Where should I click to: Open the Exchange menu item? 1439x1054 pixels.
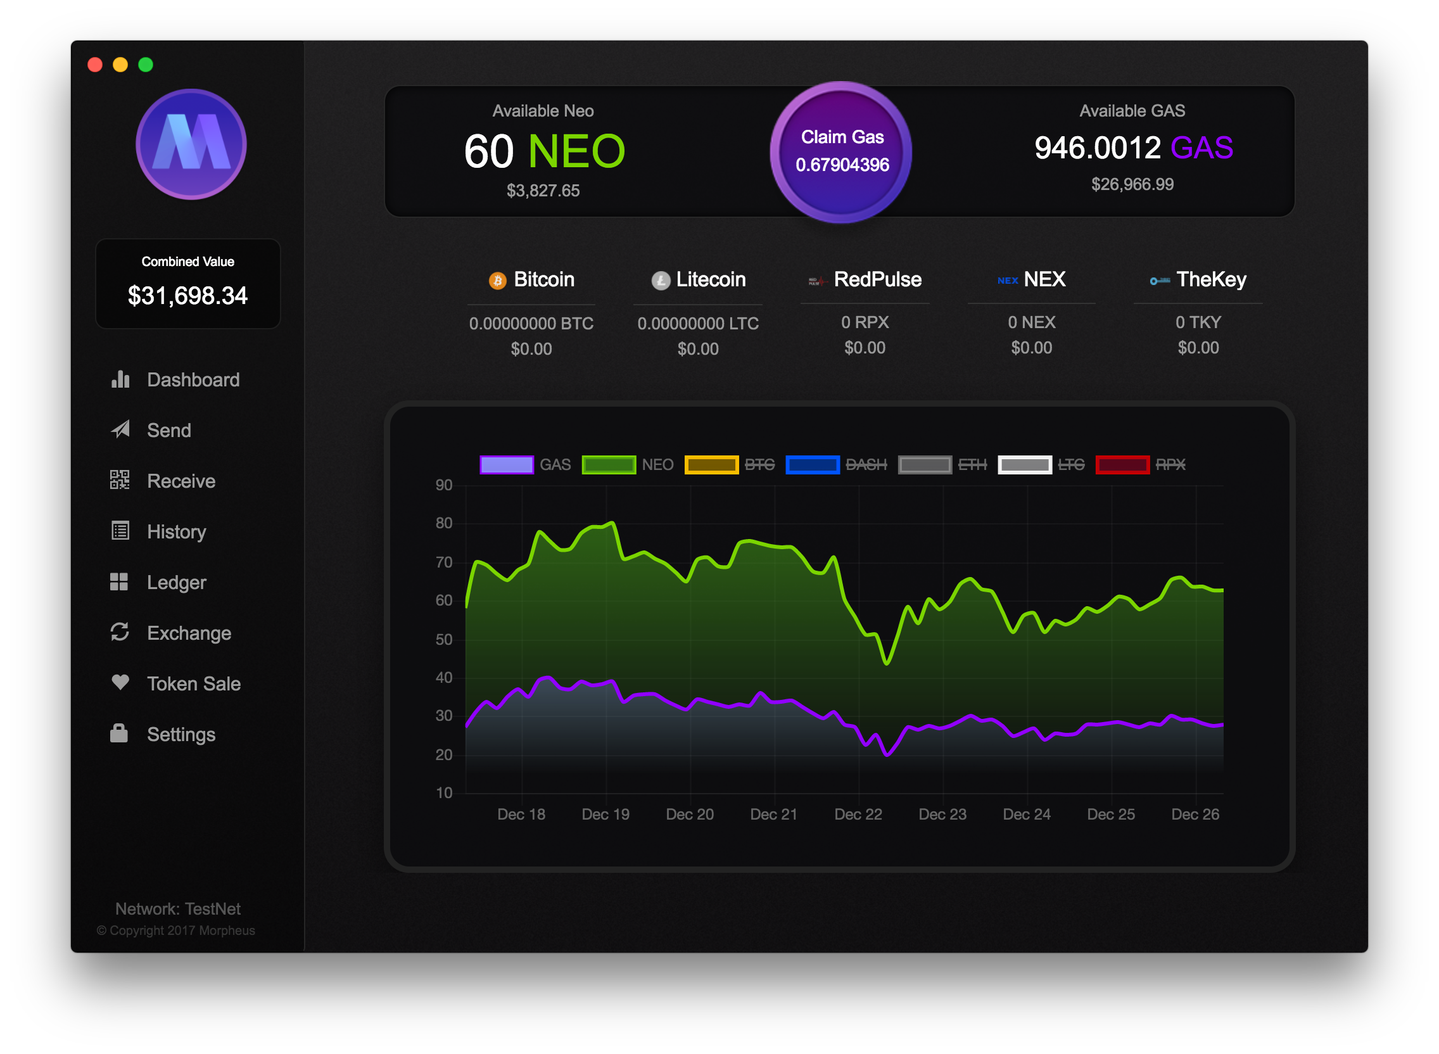point(189,633)
